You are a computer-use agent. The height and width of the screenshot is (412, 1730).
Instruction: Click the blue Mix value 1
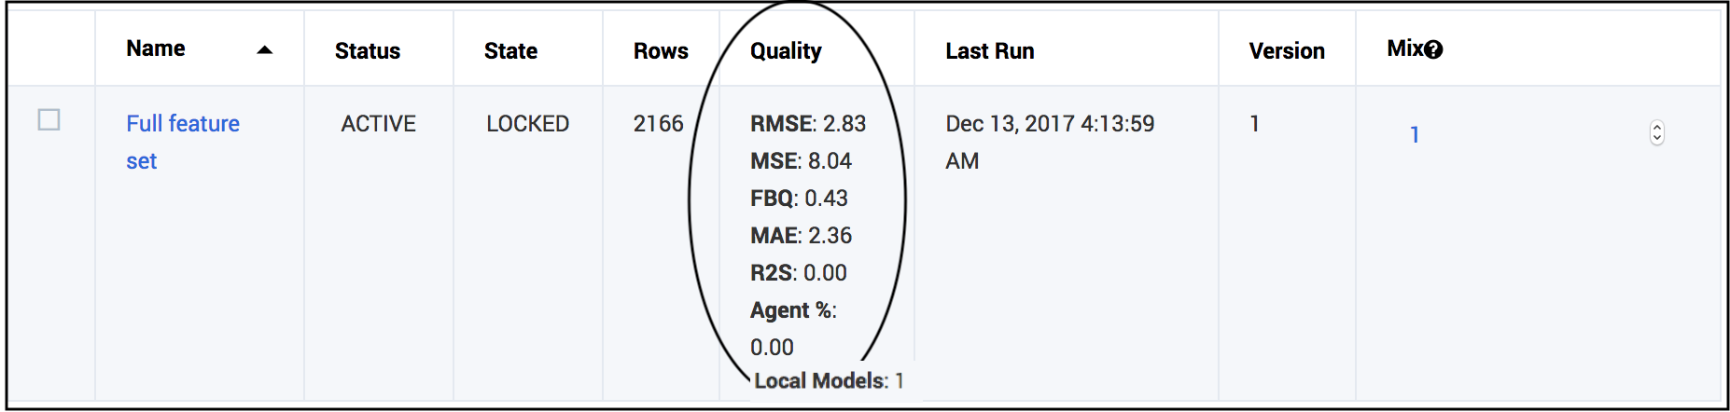click(1415, 135)
